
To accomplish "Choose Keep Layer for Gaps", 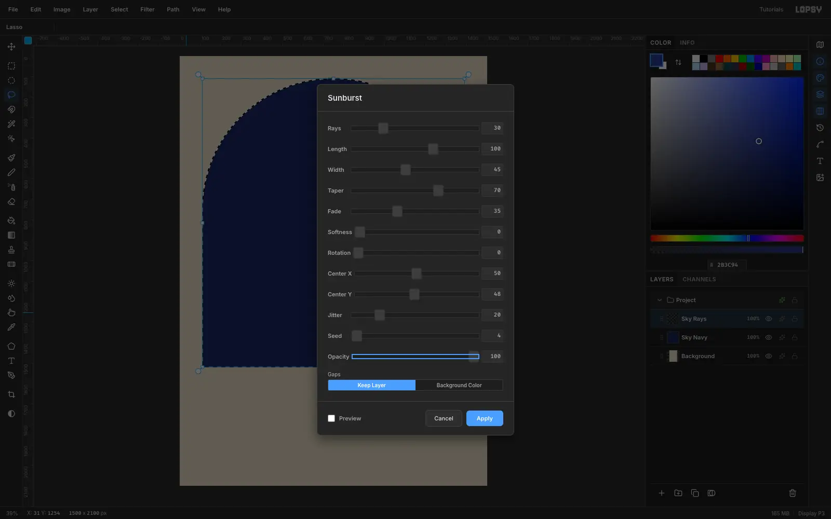I will [x=371, y=385].
